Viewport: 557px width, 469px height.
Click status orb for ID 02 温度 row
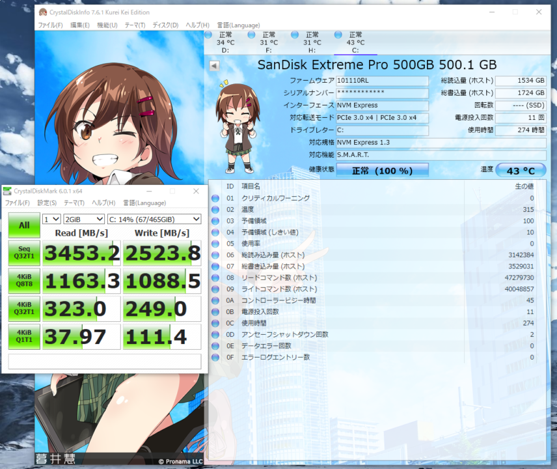point(215,210)
